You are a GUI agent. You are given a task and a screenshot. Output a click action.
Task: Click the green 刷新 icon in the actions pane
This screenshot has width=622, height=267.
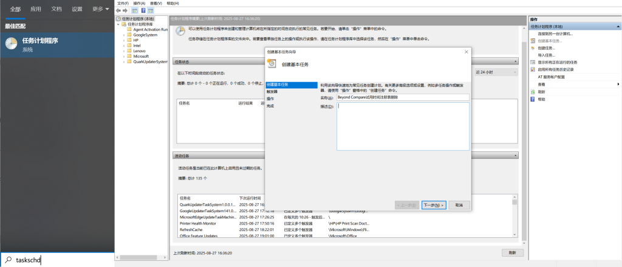(533, 92)
